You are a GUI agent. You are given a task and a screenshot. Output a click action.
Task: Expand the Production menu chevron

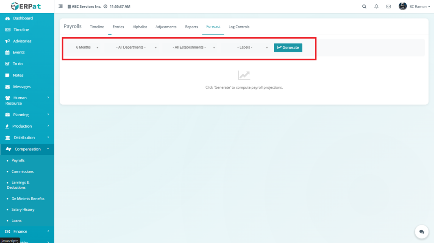[48, 126]
